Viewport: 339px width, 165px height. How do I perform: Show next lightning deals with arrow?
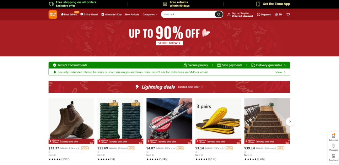(x=290, y=122)
